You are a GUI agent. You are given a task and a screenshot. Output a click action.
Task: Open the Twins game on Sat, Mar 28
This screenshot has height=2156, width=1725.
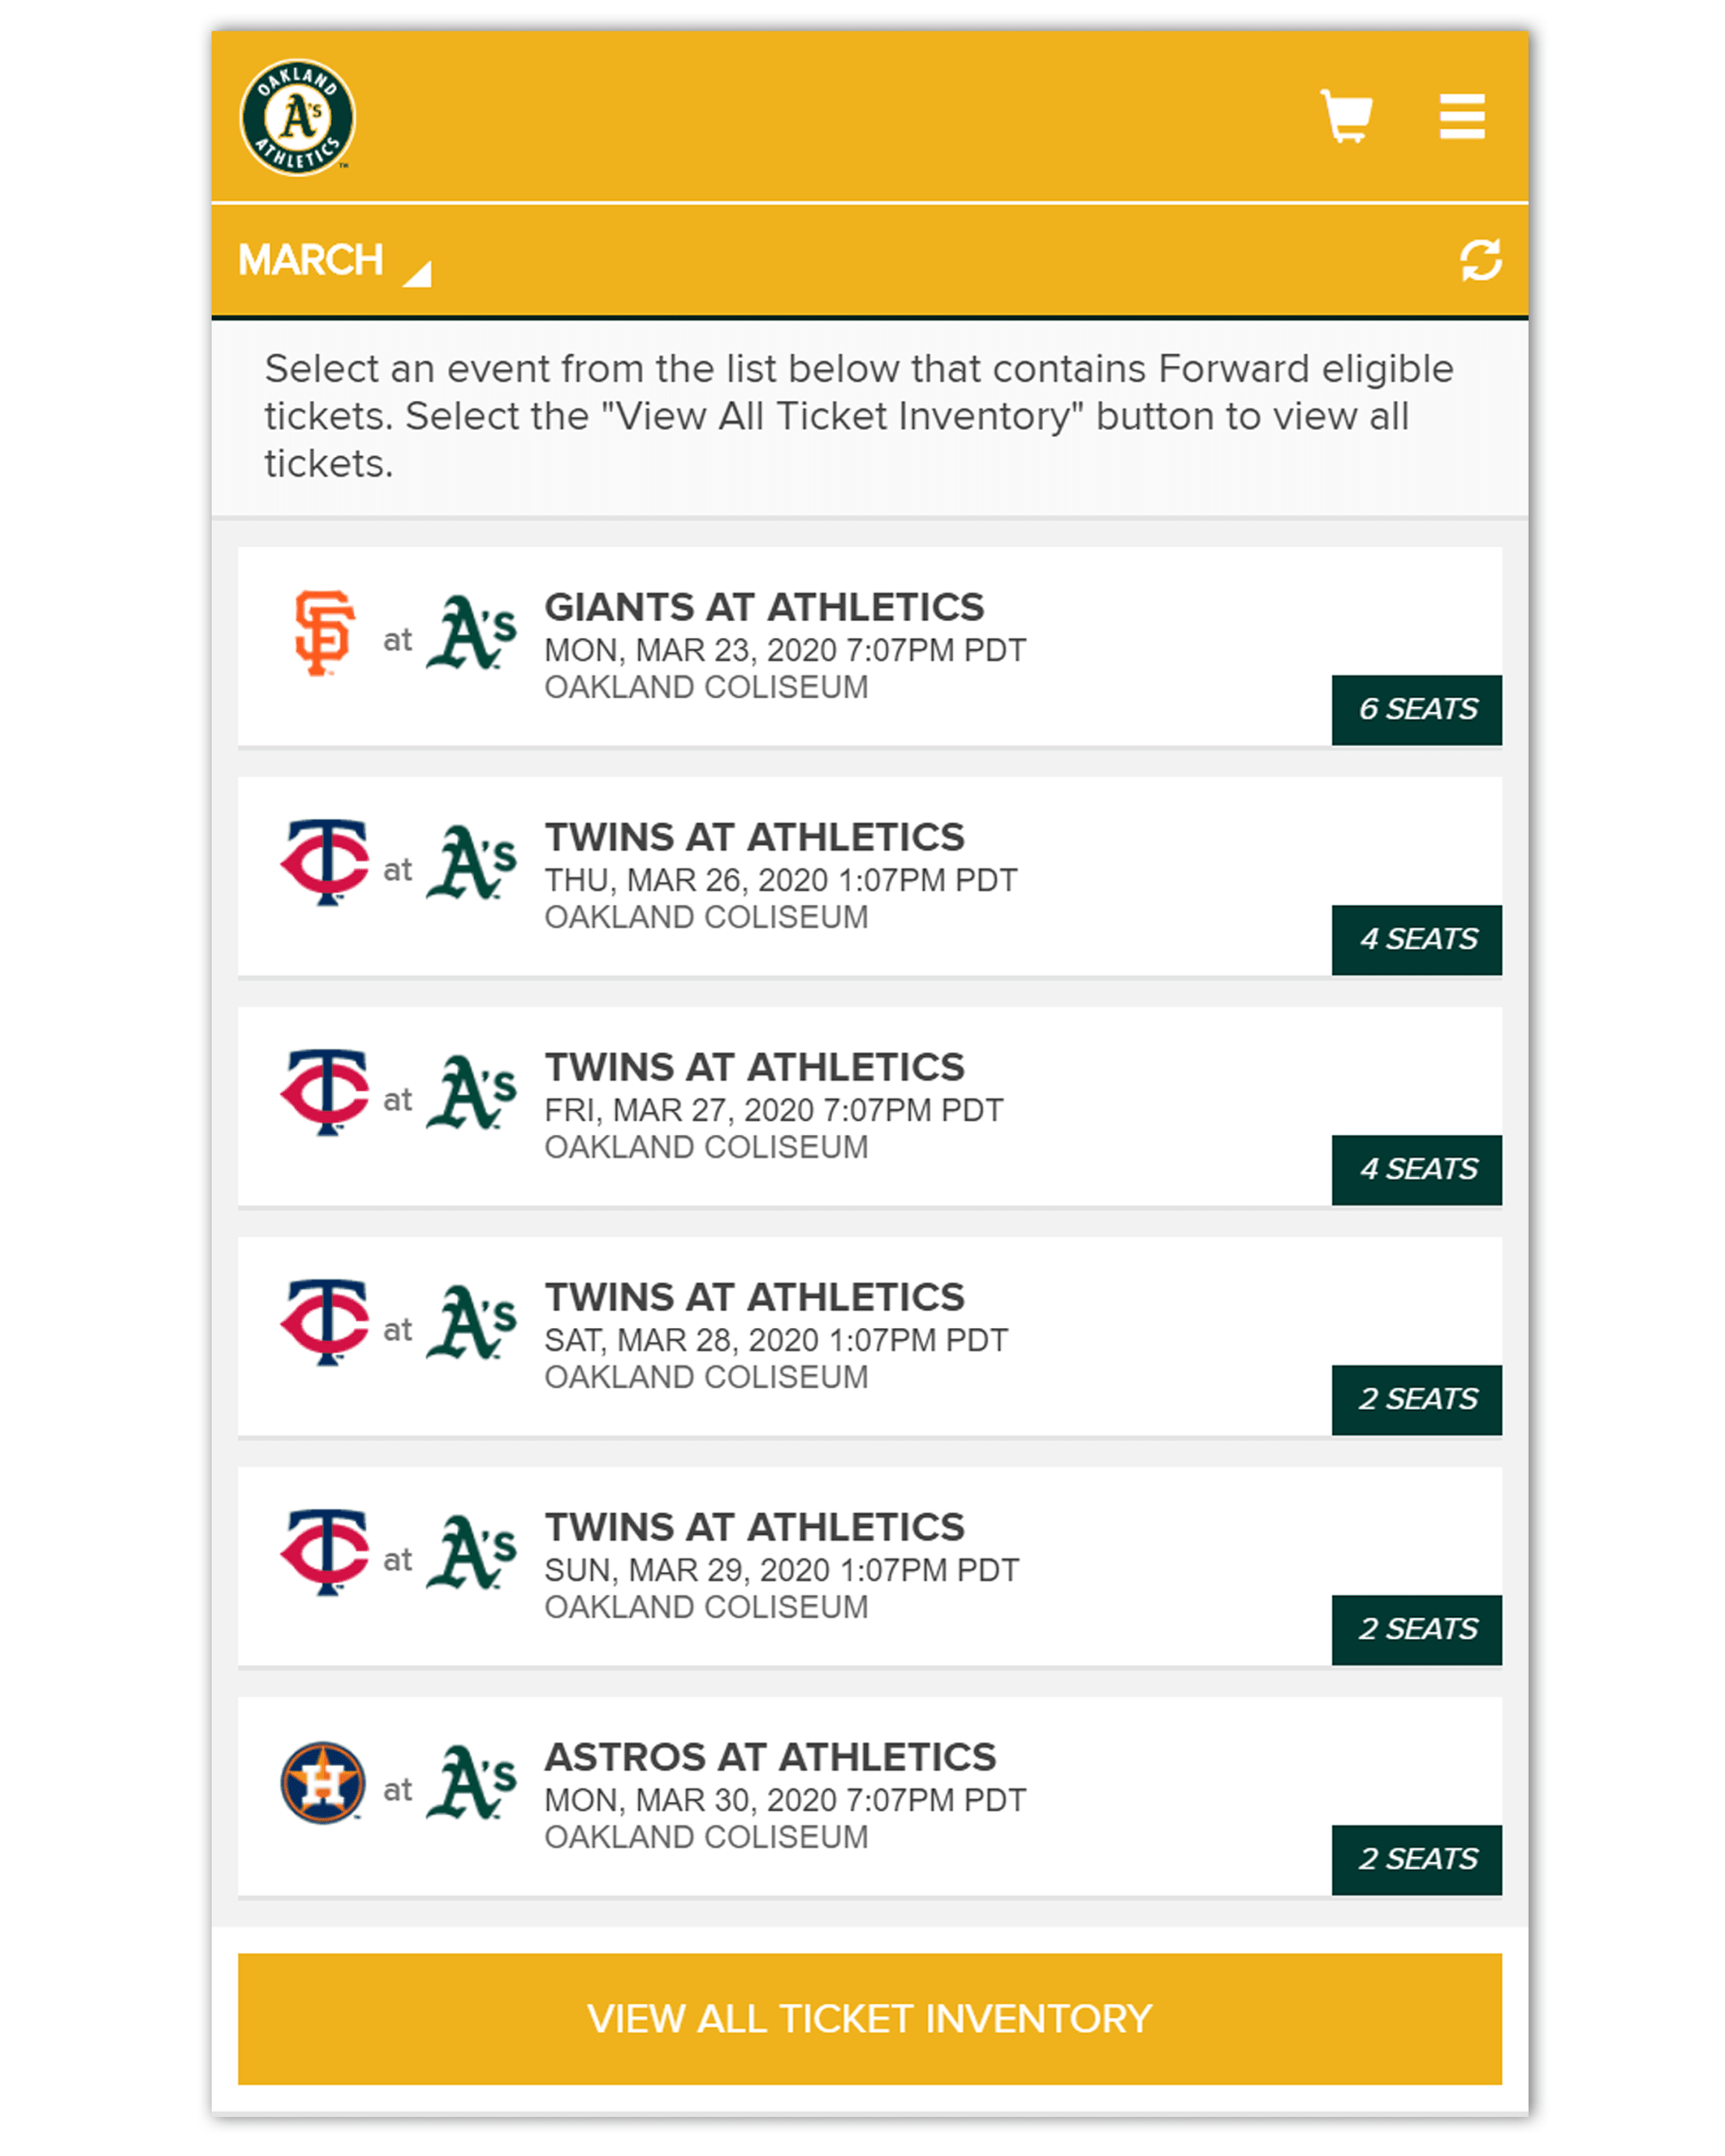point(754,1297)
